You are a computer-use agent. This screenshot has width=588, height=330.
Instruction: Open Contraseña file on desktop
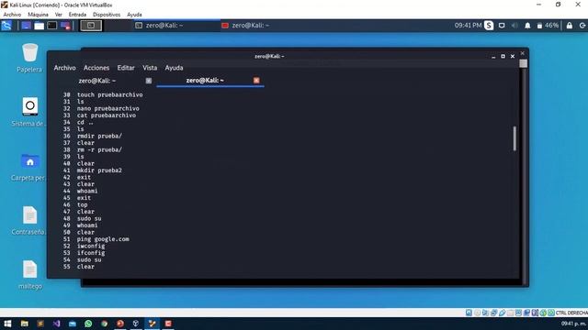click(29, 220)
